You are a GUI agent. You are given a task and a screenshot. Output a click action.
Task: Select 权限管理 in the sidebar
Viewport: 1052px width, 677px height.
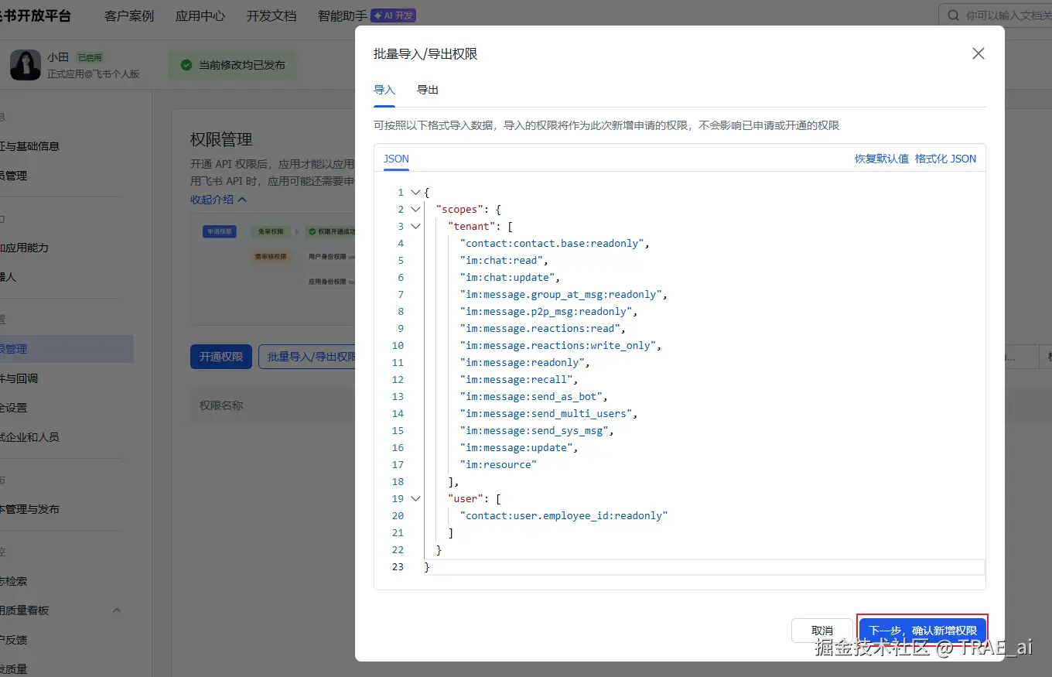click(67, 349)
